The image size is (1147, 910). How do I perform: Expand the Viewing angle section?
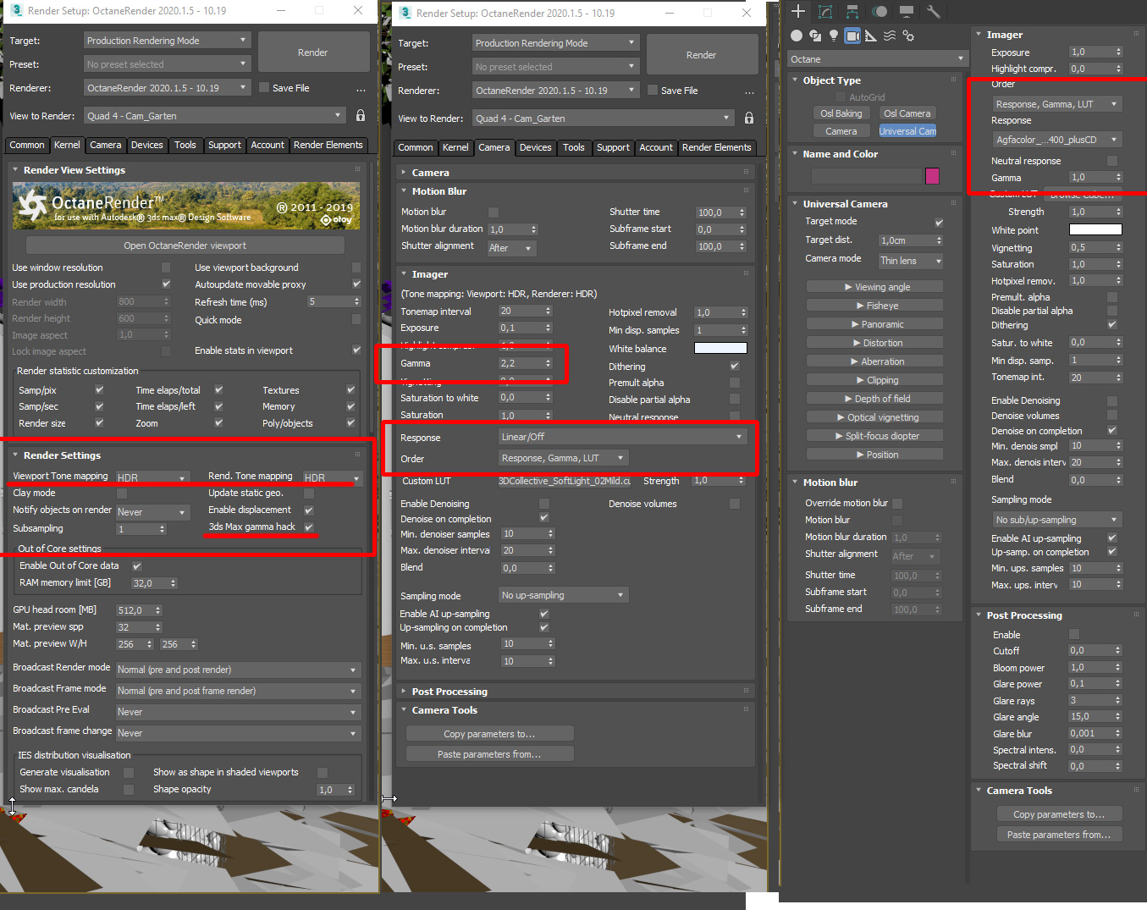874,287
